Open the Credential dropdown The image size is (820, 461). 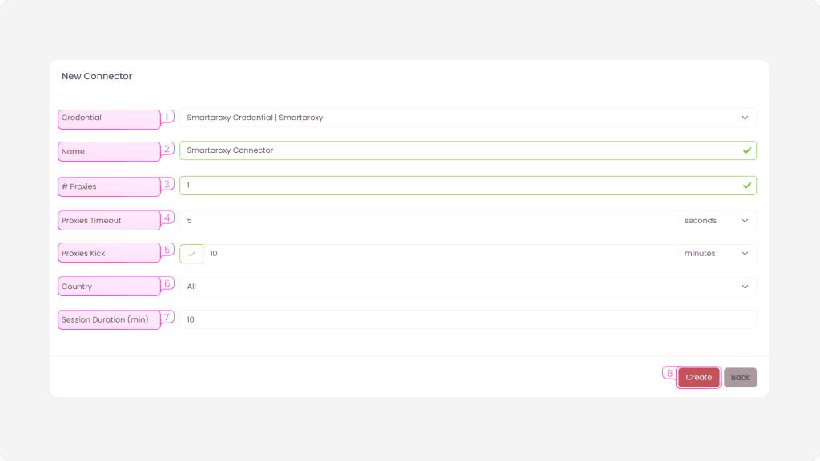(x=468, y=118)
